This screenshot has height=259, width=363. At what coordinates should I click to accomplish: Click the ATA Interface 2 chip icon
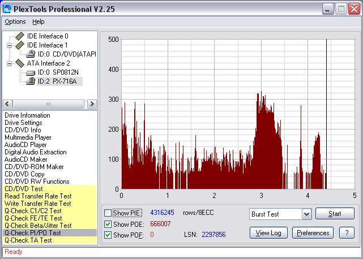[20, 63]
